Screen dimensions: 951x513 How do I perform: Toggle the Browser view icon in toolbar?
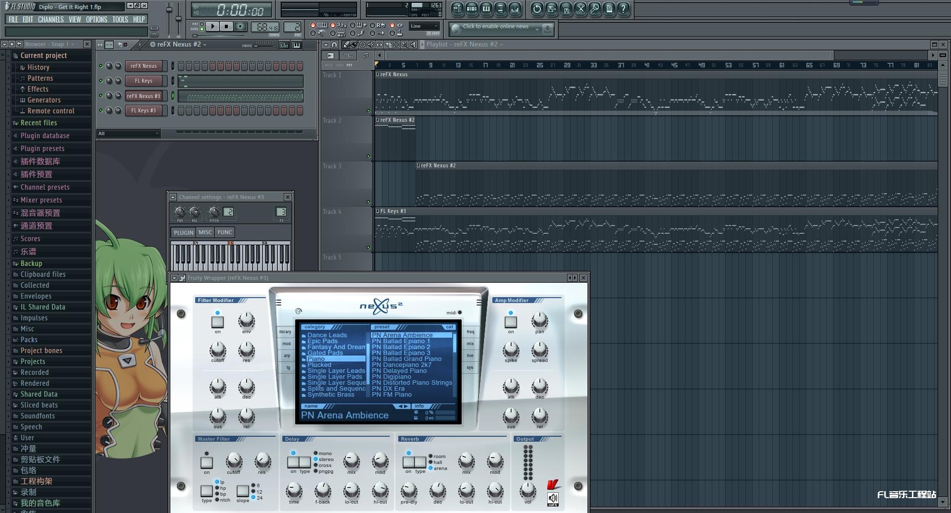tap(500, 8)
